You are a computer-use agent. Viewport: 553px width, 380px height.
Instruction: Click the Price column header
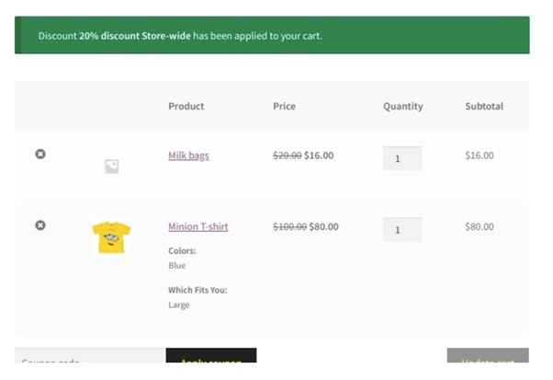284,107
